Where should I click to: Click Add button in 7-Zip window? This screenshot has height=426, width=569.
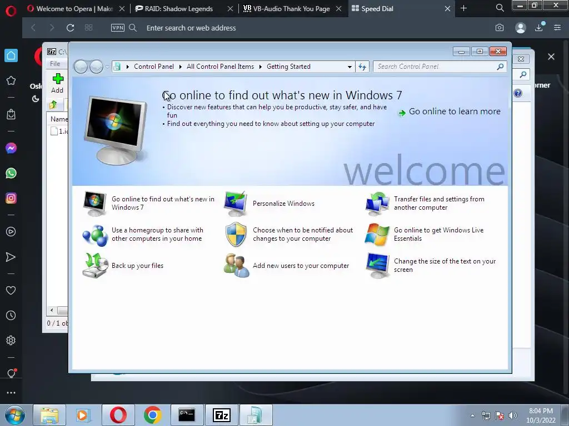click(57, 83)
